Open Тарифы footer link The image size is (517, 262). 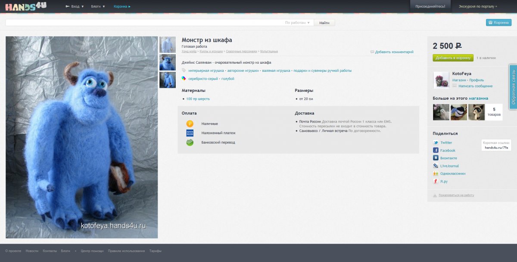coord(156,251)
